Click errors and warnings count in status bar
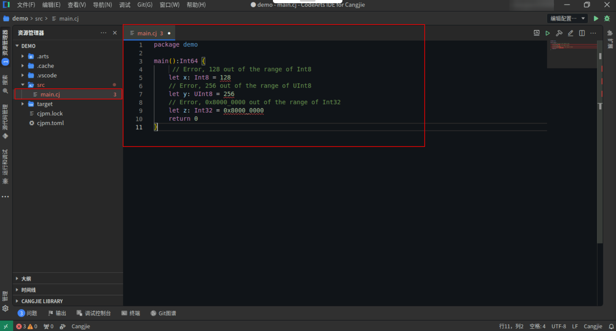 [x=27, y=326]
